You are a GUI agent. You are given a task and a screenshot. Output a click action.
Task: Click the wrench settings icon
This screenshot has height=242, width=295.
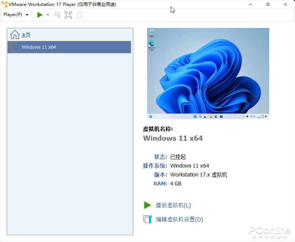tap(147, 219)
